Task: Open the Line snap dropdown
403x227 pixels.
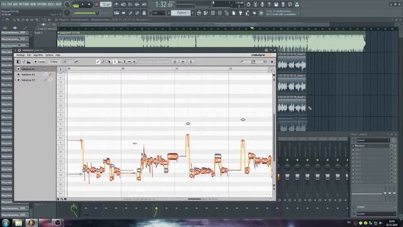Action: click(158, 13)
